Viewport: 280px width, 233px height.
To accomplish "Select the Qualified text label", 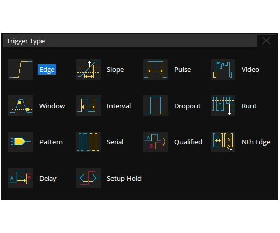I will pyautogui.click(x=188, y=142).
